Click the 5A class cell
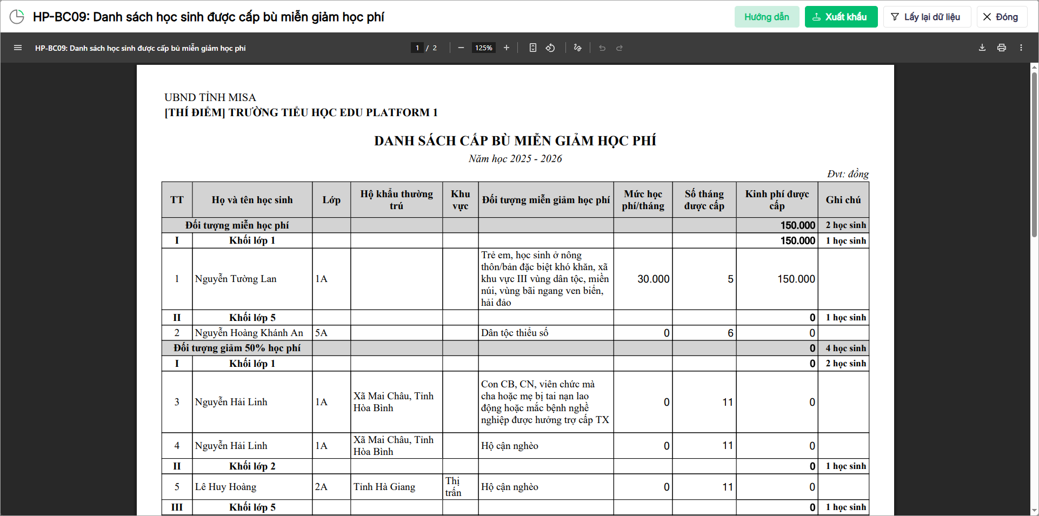The image size is (1039, 516). pos(331,333)
